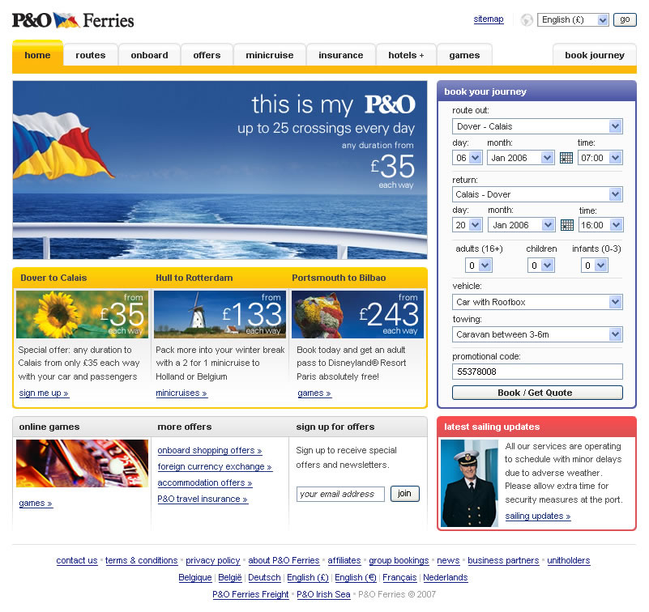Click the your email address field

[x=340, y=494]
